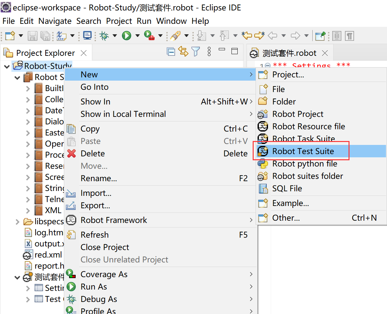This screenshot has height=314, width=387.
Task: Click the flashlight Search toolbar icon
Action: click(175, 36)
